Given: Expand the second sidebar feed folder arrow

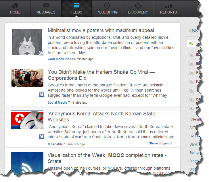Looking at the screenshot, I should point(192,63).
